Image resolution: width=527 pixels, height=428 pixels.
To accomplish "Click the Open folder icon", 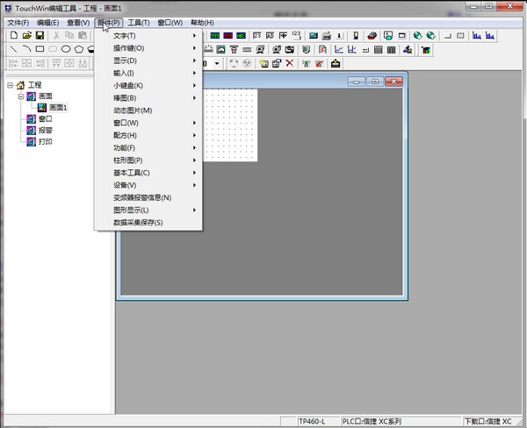I will click(x=26, y=36).
